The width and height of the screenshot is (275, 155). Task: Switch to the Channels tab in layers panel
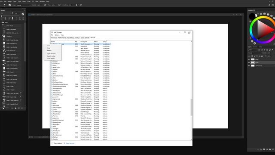point(255,47)
